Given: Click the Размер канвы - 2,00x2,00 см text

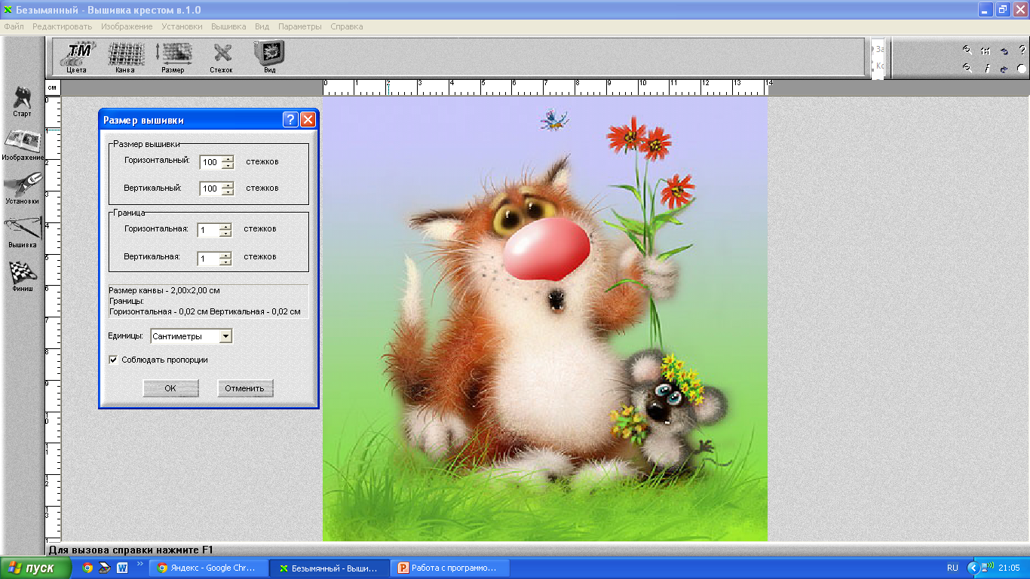Looking at the screenshot, I should pos(164,290).
